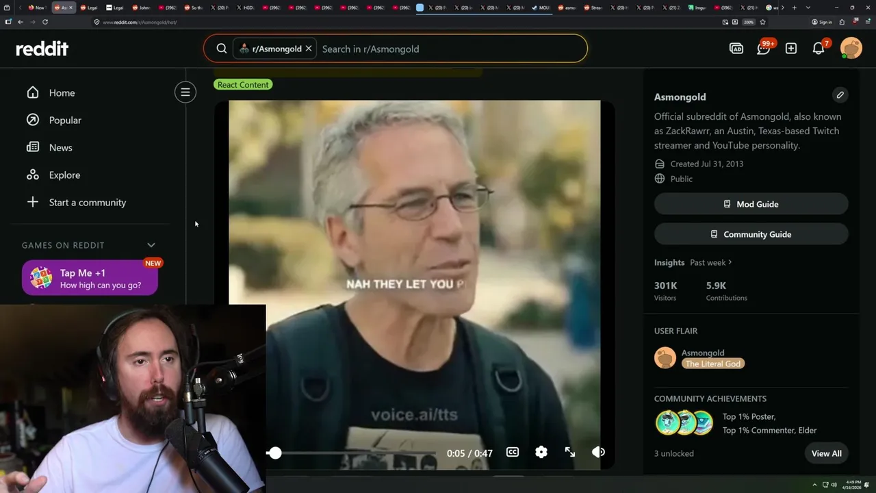The width and height of the screenshot is (876, 493).
Task: Click the 5.9K Contributions stat
Action: pyautogui.click(x=726, y=291)
